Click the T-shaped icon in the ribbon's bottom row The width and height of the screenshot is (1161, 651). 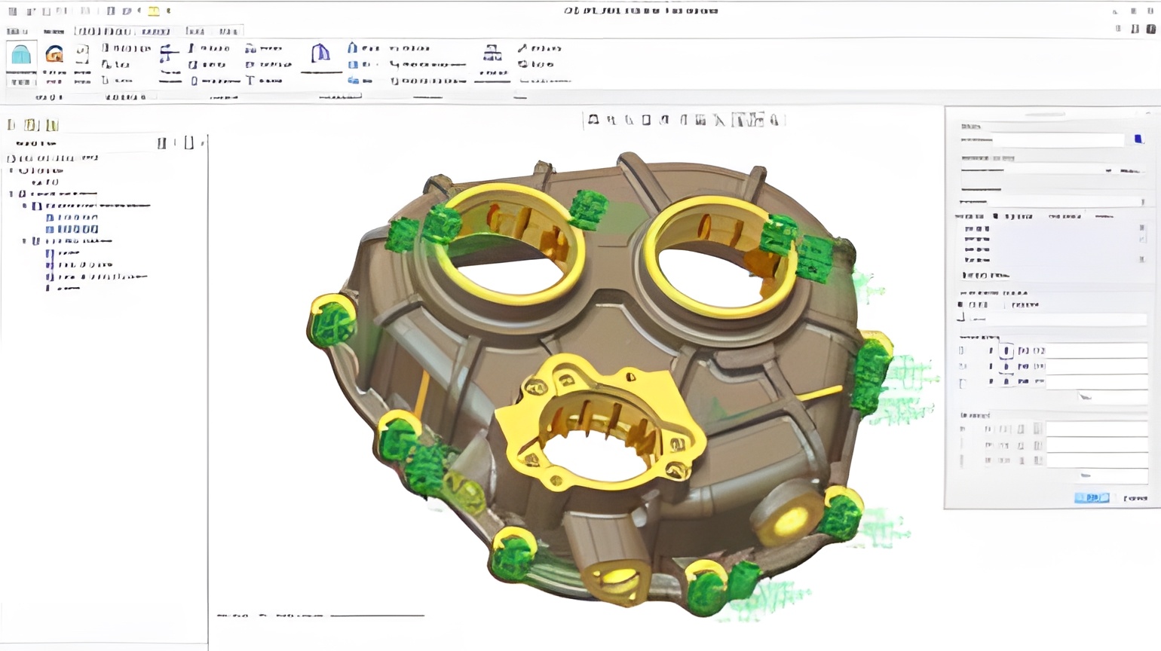point(251,81)
